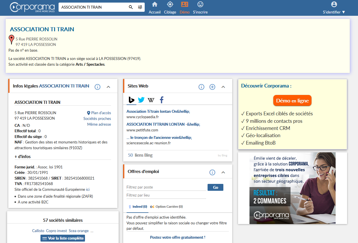Focus the Filtrez par poste field
The width and height of the screenshot is (358, 243).
(x=167, y=187)
